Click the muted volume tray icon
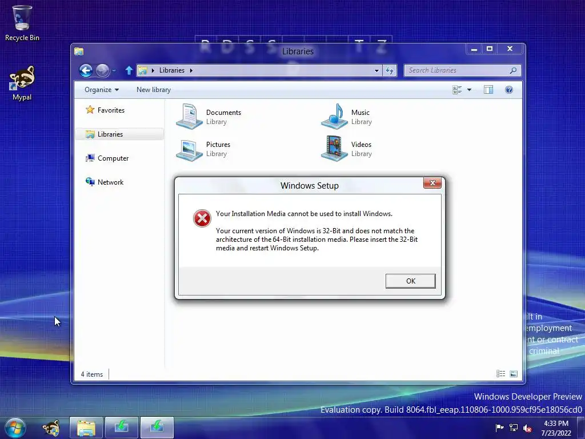This screenshot has width=585, height=439. pos(527,428)
